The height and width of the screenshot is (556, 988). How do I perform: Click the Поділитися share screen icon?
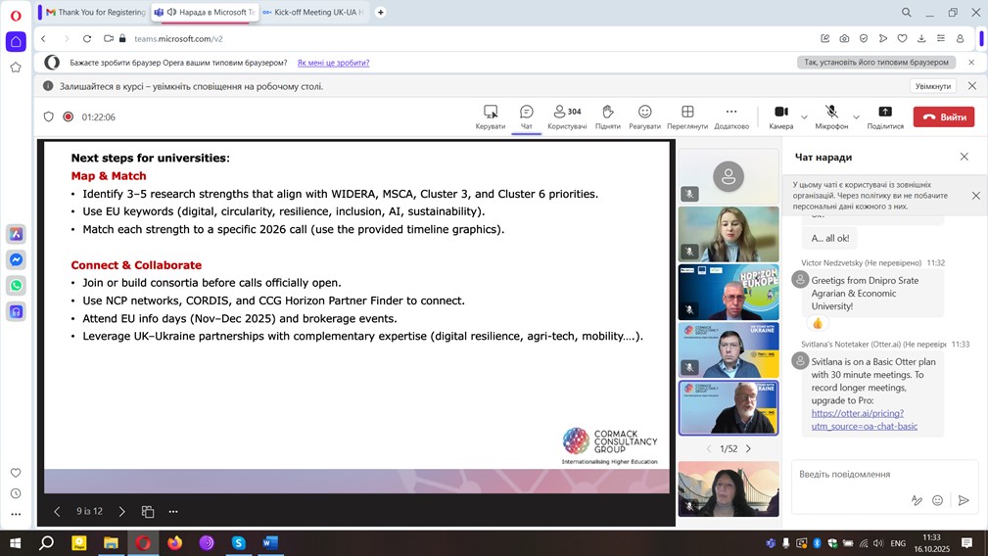[x=885, y=113]
